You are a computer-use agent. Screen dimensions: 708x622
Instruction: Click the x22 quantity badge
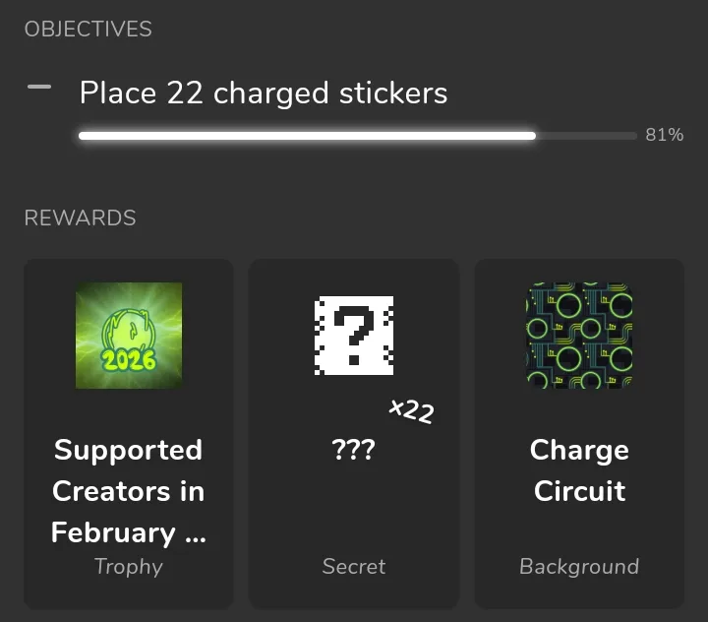tap(411, 410)
